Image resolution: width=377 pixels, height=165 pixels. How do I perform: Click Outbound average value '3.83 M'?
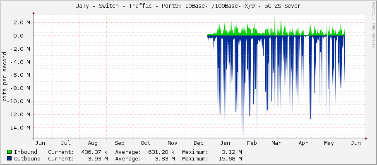tap(165, 158)
